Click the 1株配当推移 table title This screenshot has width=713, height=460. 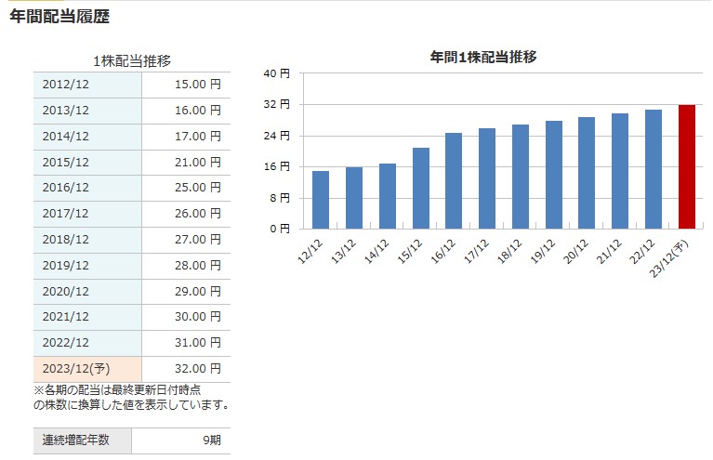click(132, 61)
